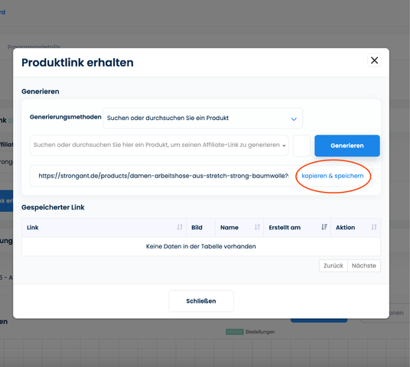The height and width of the screenshot is (367, 410).
Task: Click the blue Generieren button
Action: pos(347,145)
